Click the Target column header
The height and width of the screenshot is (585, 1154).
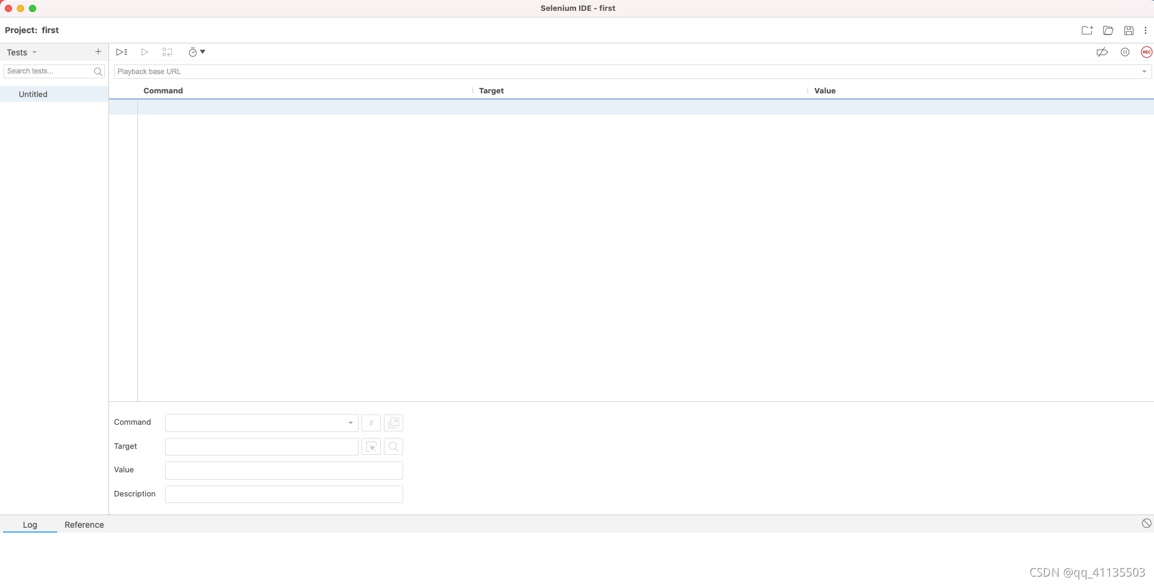(x=491, y=91)
